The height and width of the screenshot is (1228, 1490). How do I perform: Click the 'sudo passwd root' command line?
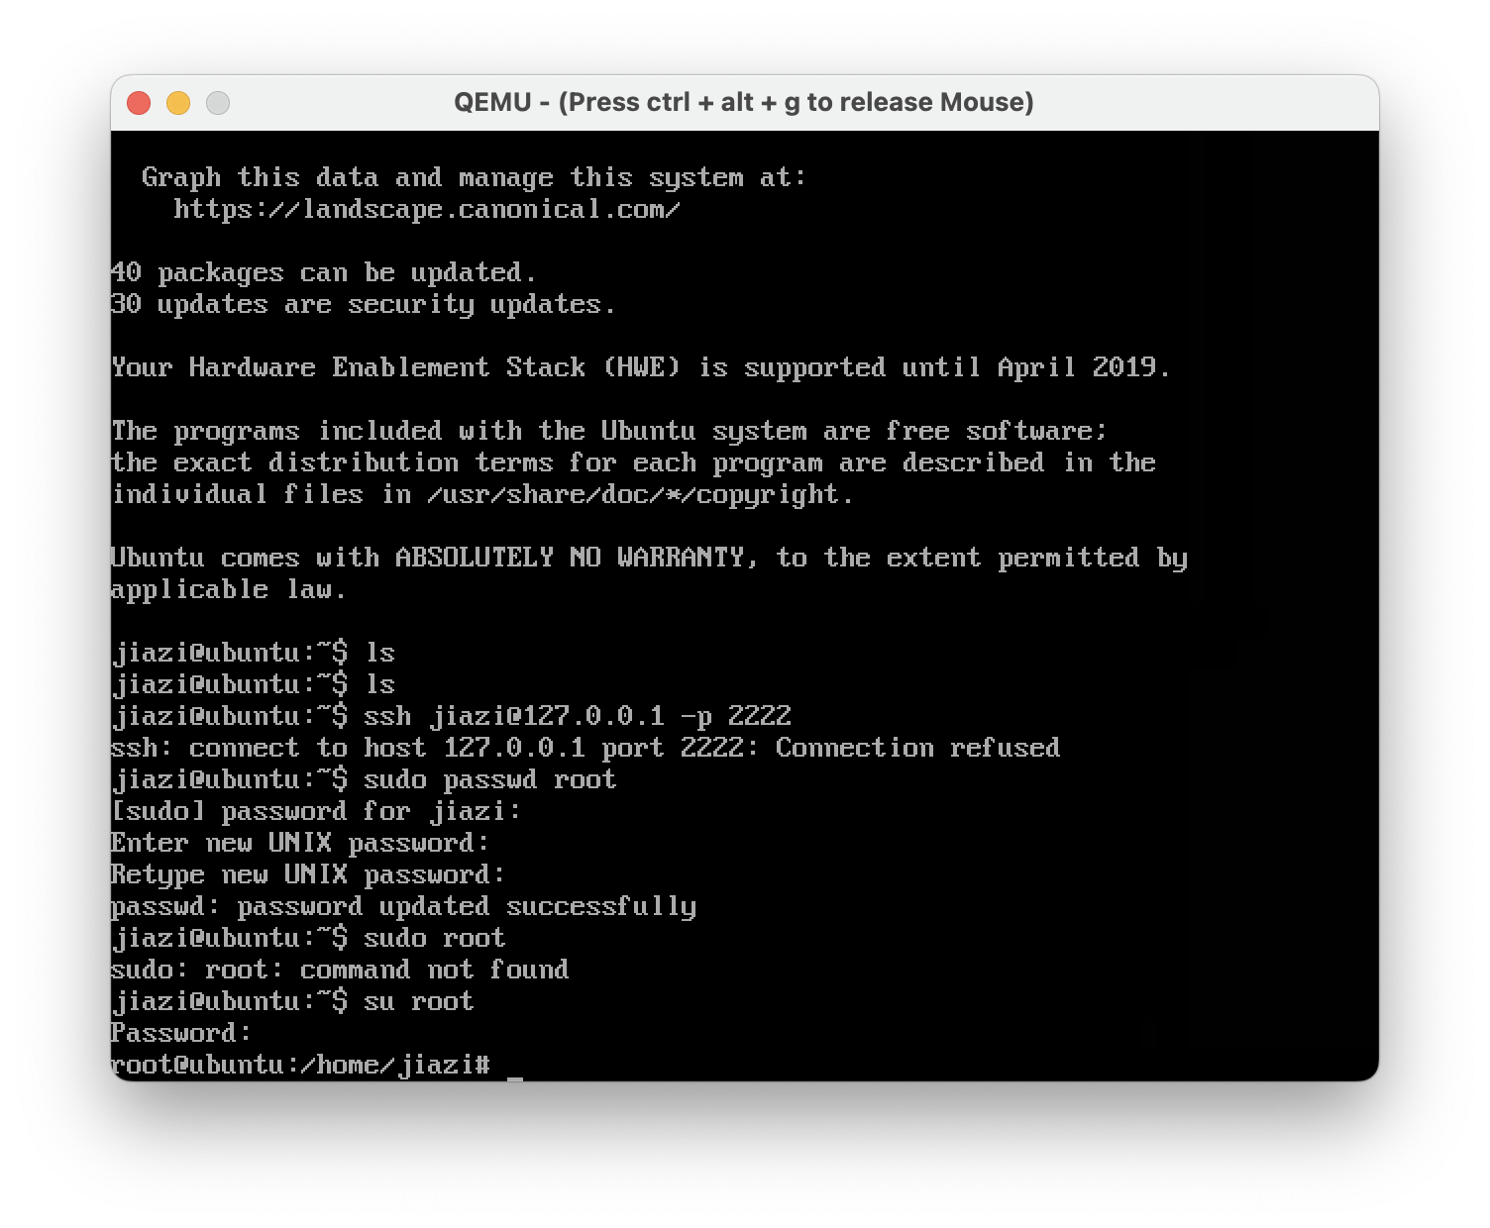pyautogui.click(x=364, y=780)
